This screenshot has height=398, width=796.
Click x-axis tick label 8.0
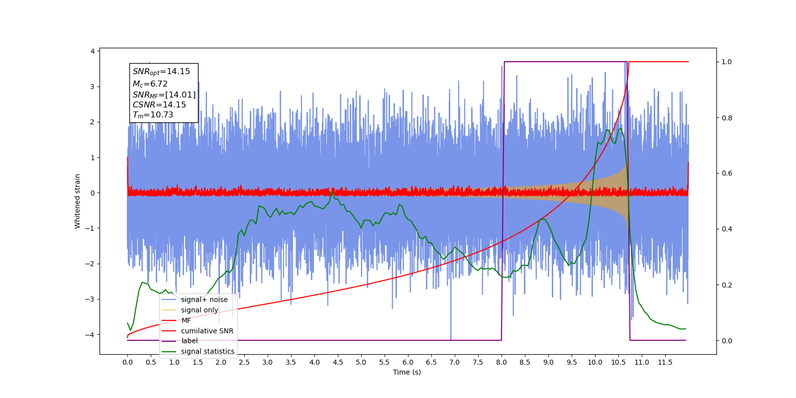(501, 362)
